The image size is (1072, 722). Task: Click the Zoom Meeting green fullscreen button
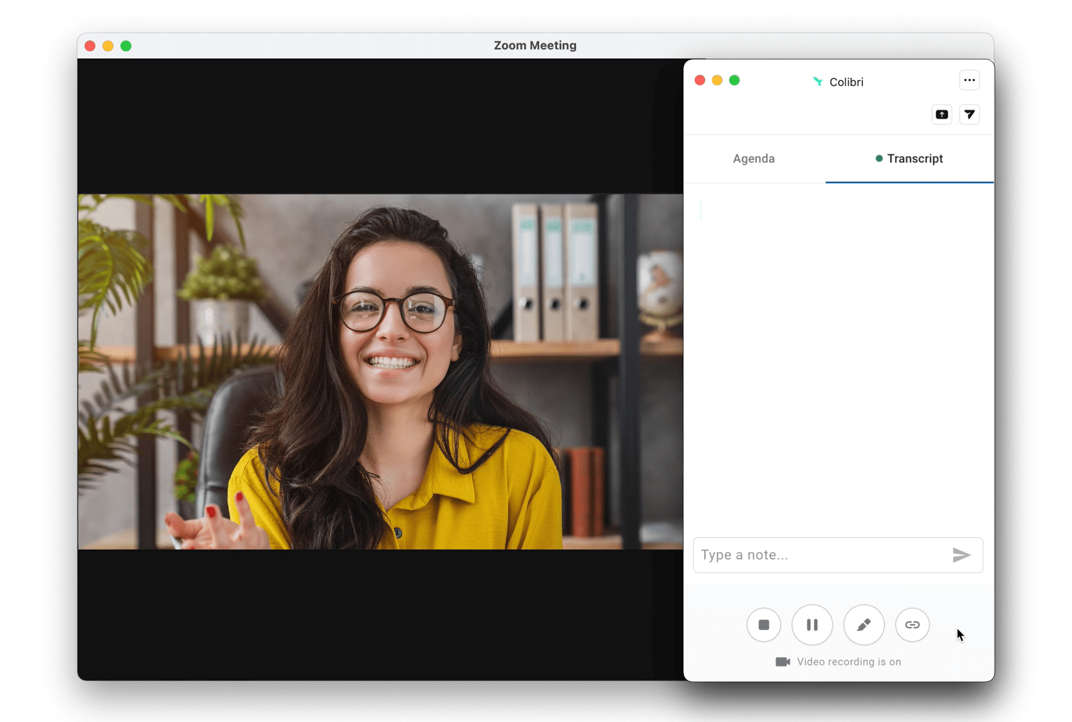pos(126,46)
